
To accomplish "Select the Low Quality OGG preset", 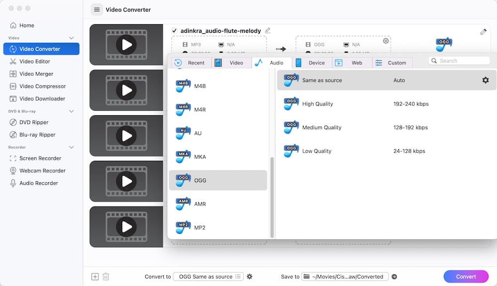I will click(386, 151).
